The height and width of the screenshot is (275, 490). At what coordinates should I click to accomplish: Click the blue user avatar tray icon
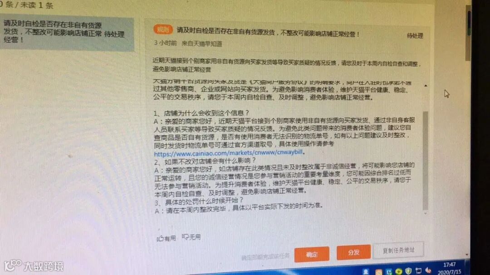point(366,272)
